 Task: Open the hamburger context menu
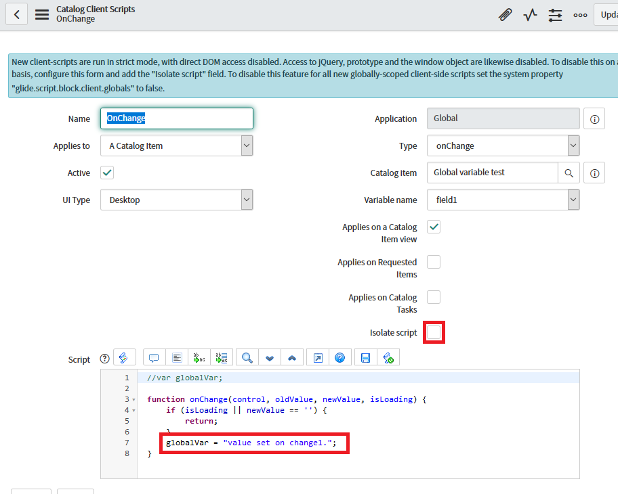coord(42,14)
